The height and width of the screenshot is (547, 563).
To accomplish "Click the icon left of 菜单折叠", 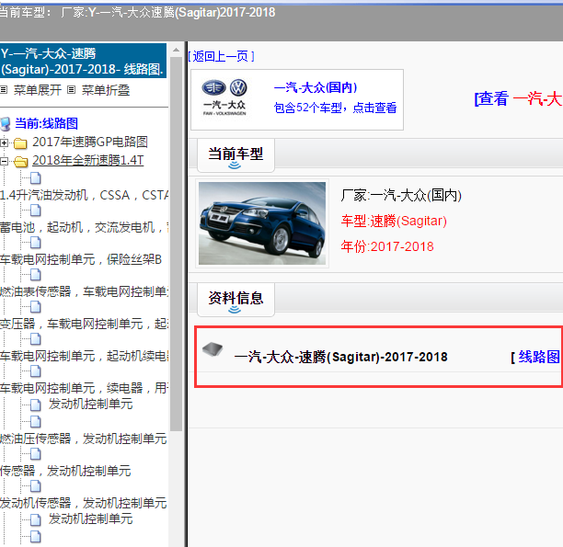I will [x=72, y=90].
